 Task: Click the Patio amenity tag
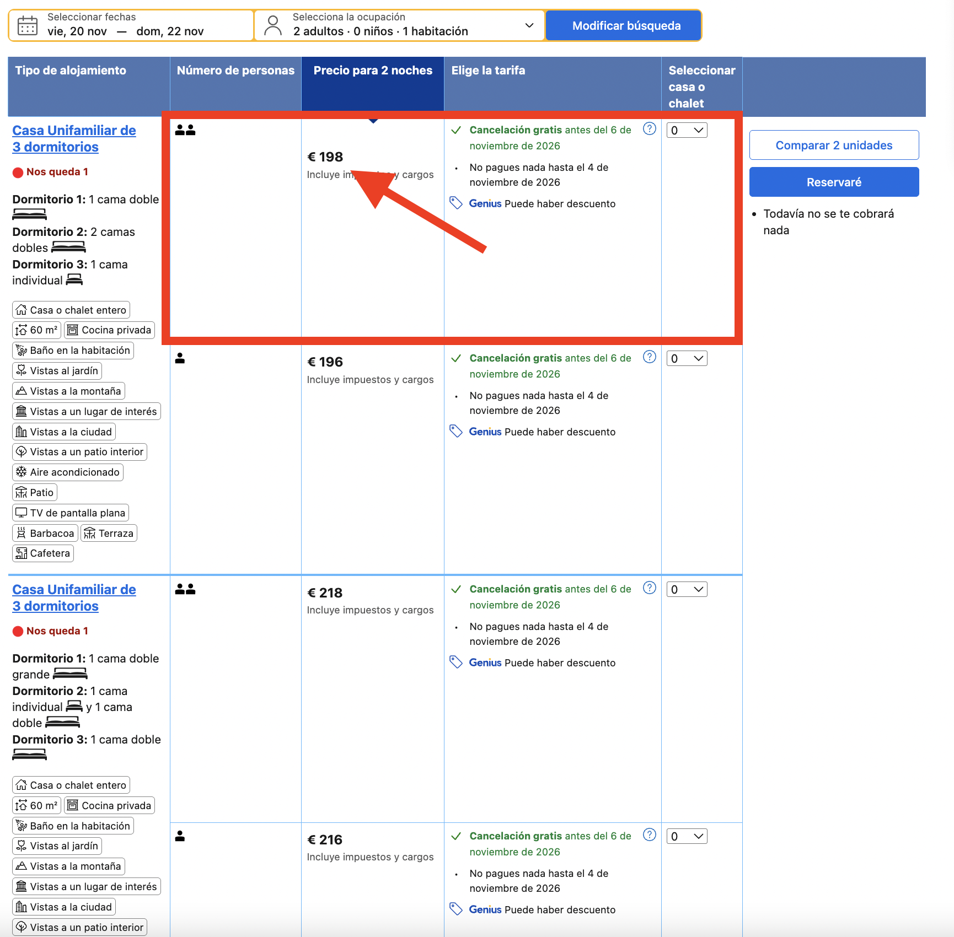point(35,492)
